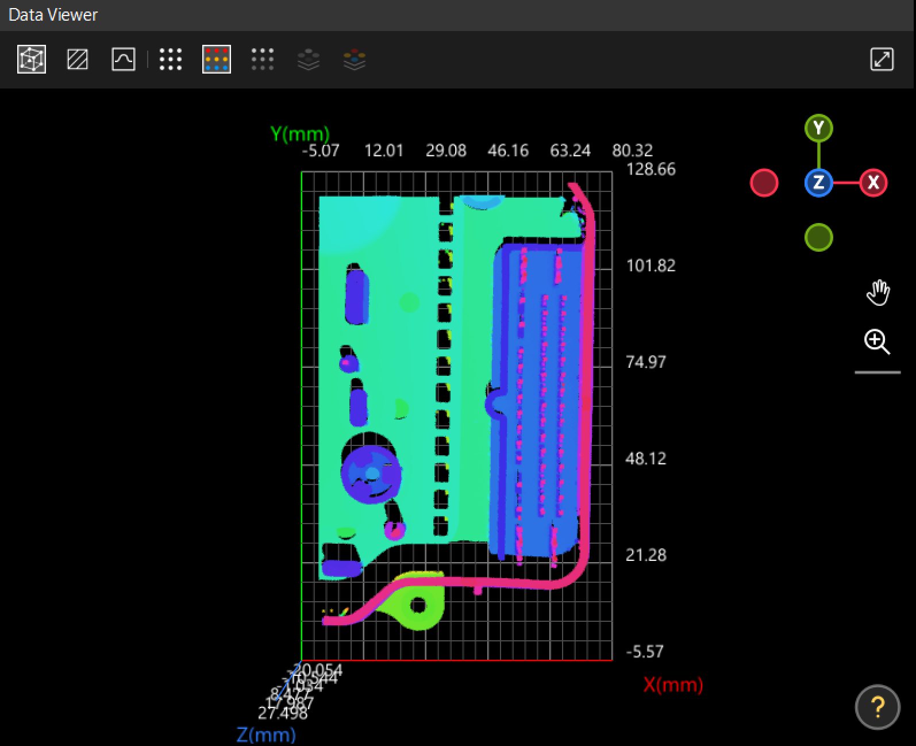Open help with the question mark button
This screenshot has height=746, width=916.
[x=877, y=707]
